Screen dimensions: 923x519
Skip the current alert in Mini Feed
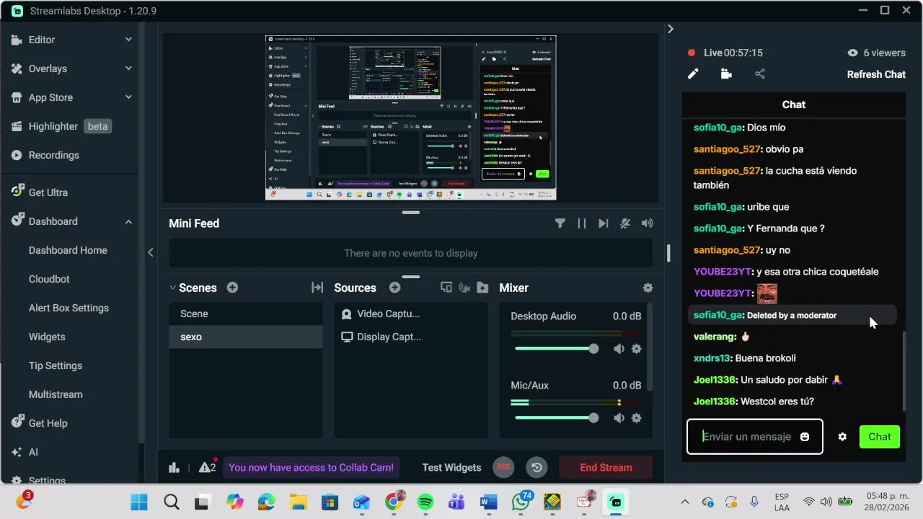tap(603, 223)
